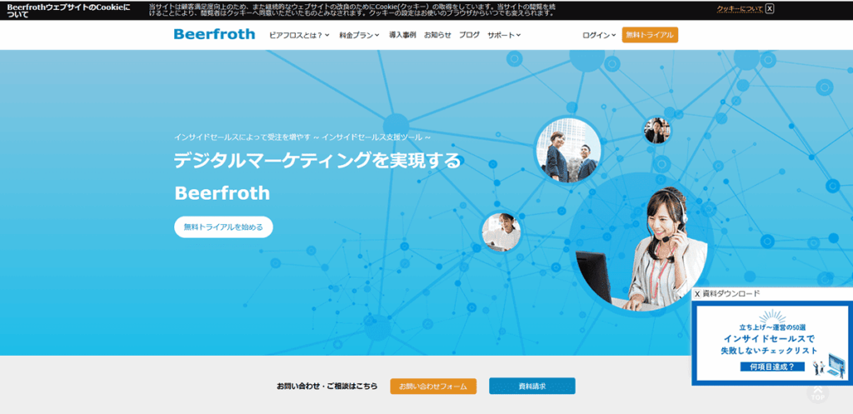Screen dimensions: 853x414
Task: Click the blue 資料請求 button
Action: pyautogui.click(x=531, y=387)
